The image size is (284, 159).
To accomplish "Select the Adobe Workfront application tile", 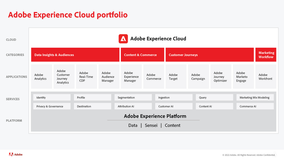I will click(266, 77).
